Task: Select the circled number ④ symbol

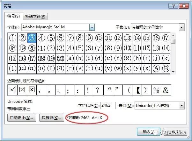Action: pyautogui.click(x=41, y=38)
